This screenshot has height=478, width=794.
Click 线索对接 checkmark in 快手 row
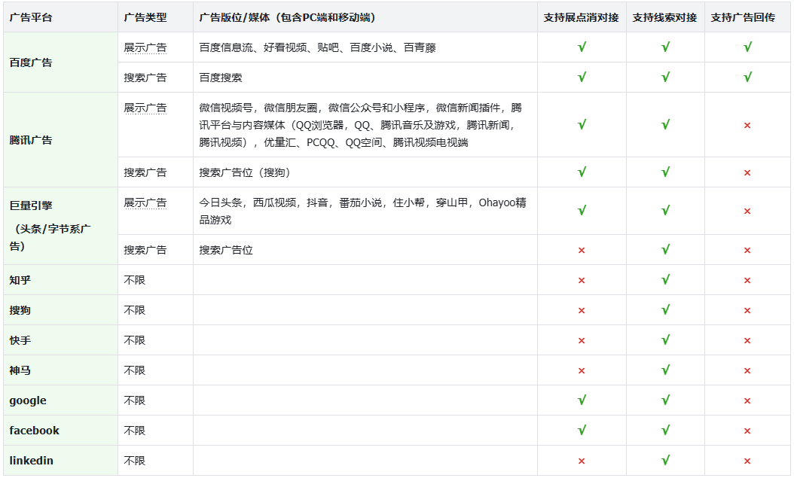665,339
